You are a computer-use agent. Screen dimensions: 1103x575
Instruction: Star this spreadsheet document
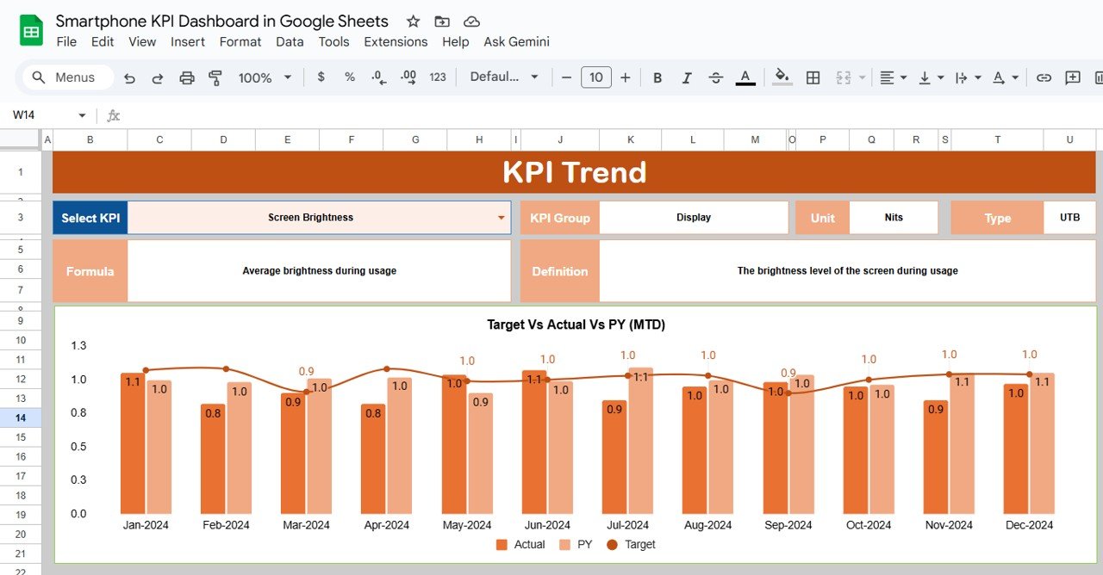click(413, 22)
